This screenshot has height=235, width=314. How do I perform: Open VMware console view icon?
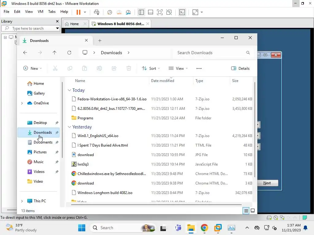[x=182, y=12]
